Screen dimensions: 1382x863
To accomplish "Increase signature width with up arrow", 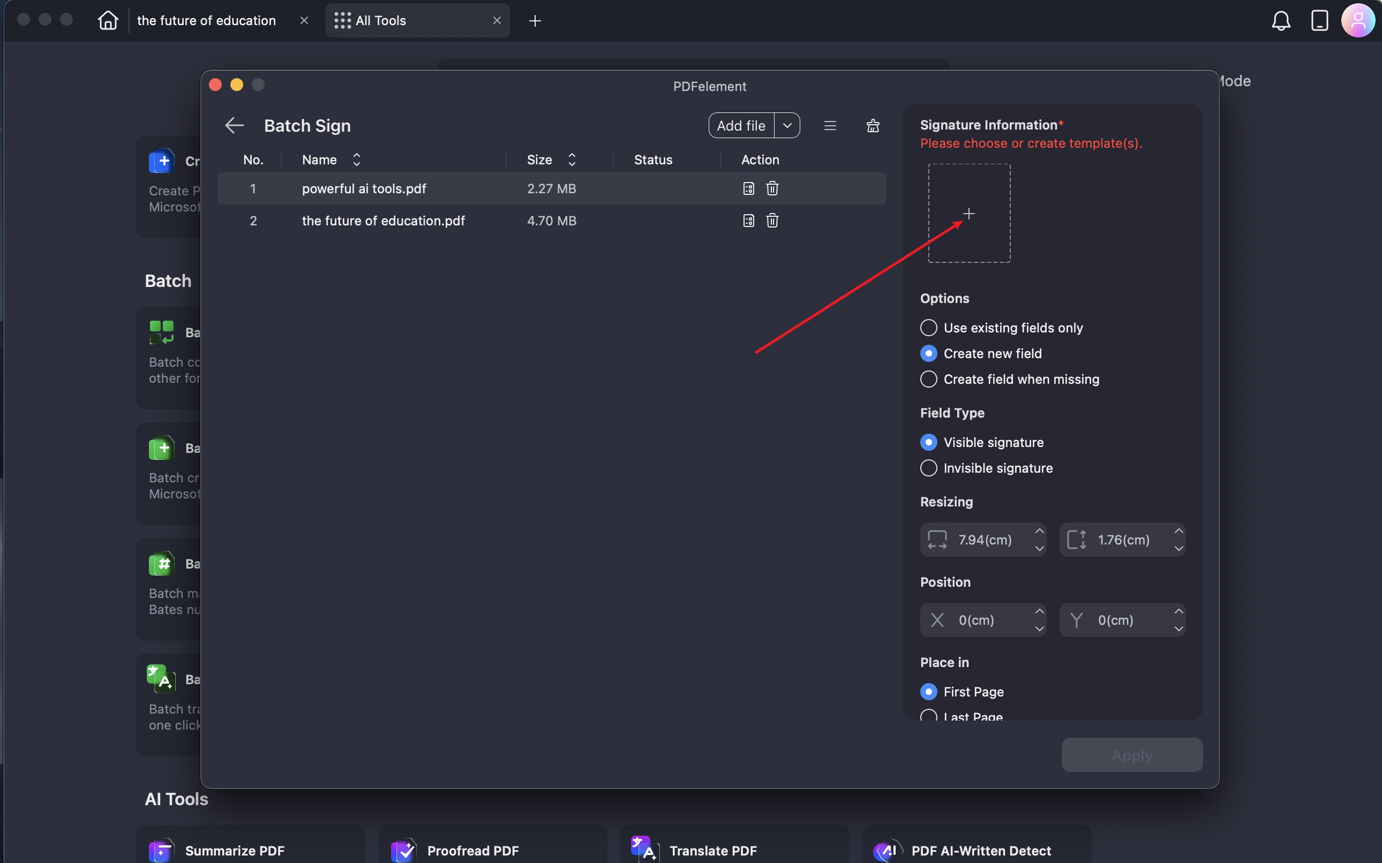I will [1039, 532].
